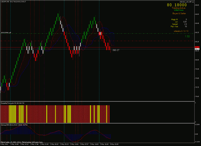Image resolution: width=201 pixels, height=146 pixels.
Task: Click the expert advisor smiley icon in chart corner
Action: [193, 2]
